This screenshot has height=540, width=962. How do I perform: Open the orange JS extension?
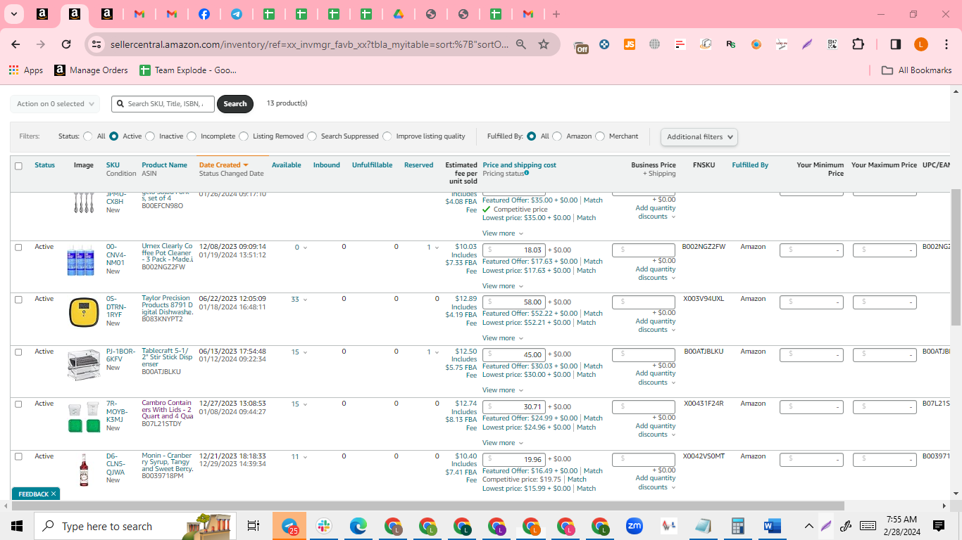tap(630, 44)
